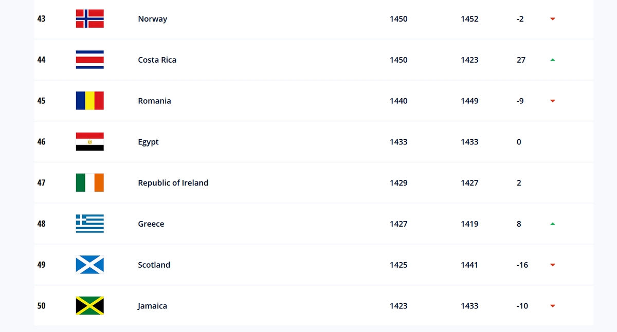The width and height of the screenshot is (617, 332).
Task: Click the Egypt flag icon
Action: [x=90, y=142]
